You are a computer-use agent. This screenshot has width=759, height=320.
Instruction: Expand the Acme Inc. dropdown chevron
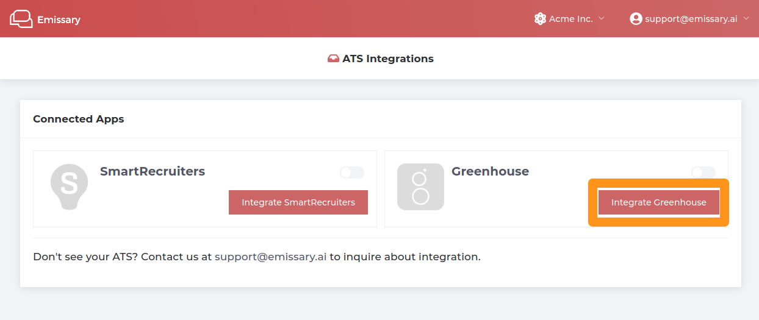tap(602, 18)
